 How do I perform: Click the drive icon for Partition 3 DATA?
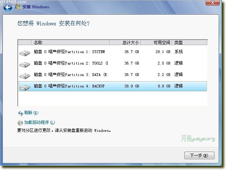[x=25, y=76]
